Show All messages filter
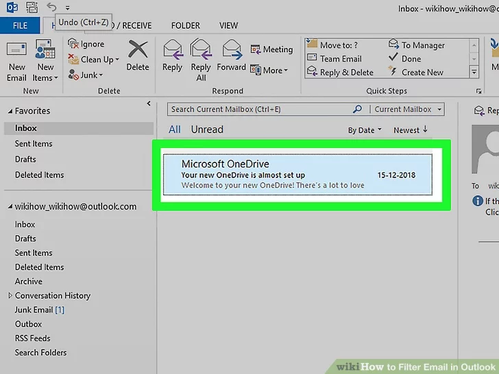Screen dimensions: 499x374 coord(174,129)
